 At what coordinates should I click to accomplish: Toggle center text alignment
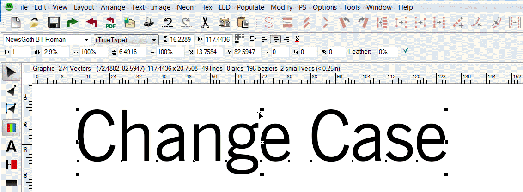[275, 40]
